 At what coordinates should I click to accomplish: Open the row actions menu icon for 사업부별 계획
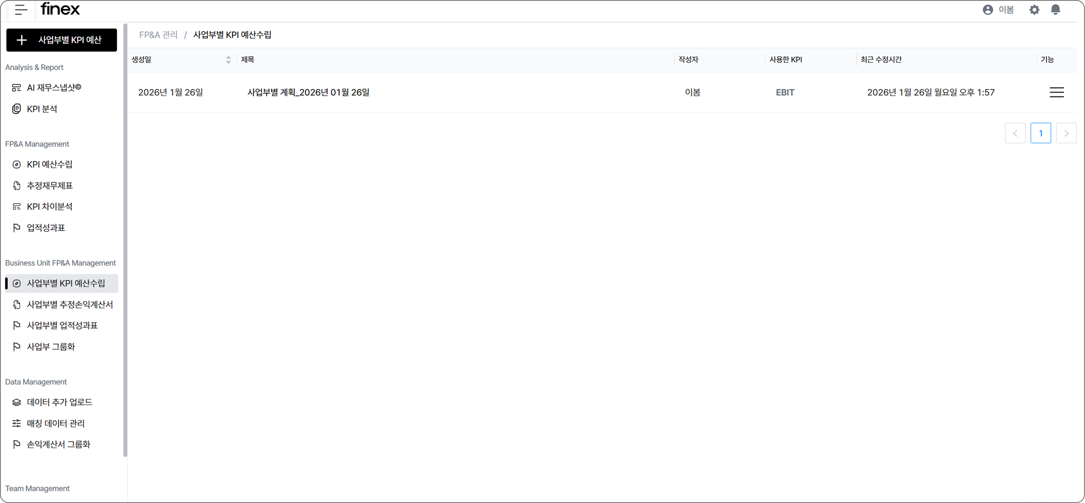click(1056, 92)
